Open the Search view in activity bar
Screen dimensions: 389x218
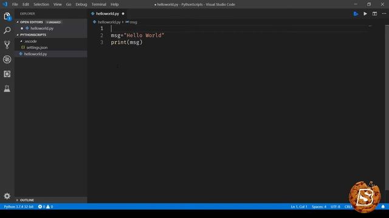[x=7, y=30]
